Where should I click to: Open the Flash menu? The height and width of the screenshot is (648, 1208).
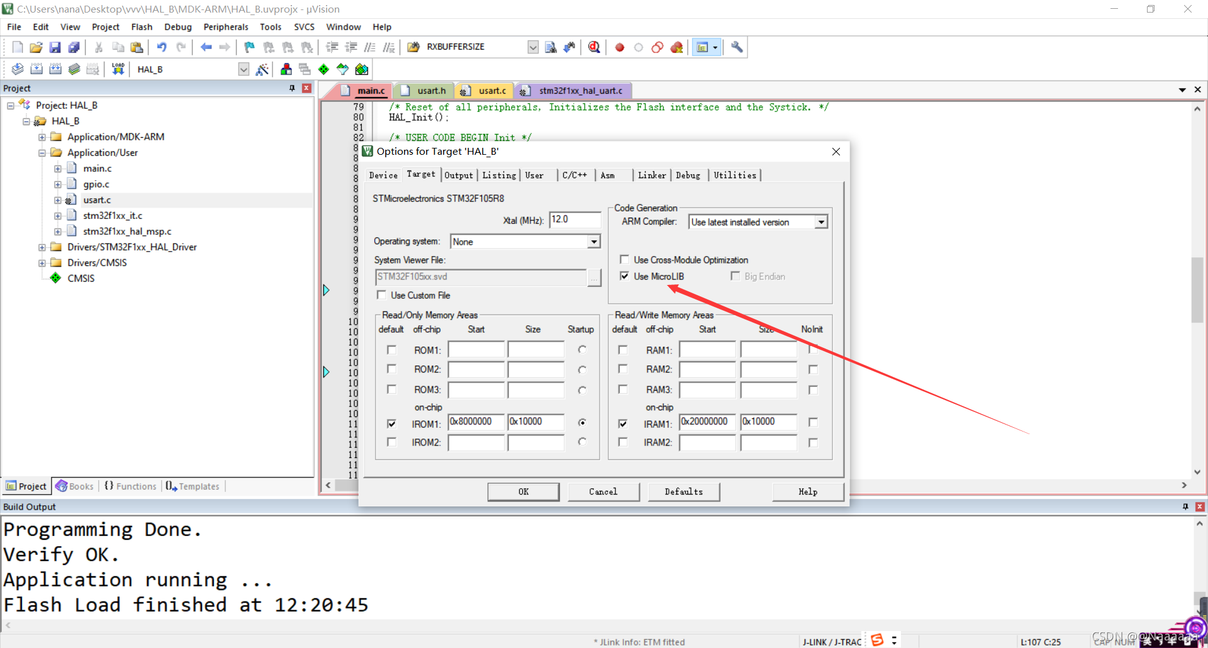pyautogui.click(x=142, y=27)
